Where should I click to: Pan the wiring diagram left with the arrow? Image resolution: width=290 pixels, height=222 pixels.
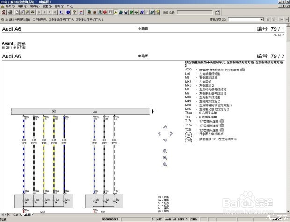click(x=159, y=133)
